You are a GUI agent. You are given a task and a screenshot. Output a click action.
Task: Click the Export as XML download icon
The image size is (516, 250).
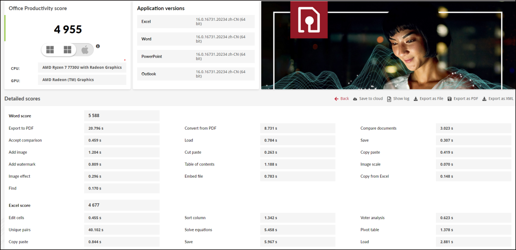(484, 99)
